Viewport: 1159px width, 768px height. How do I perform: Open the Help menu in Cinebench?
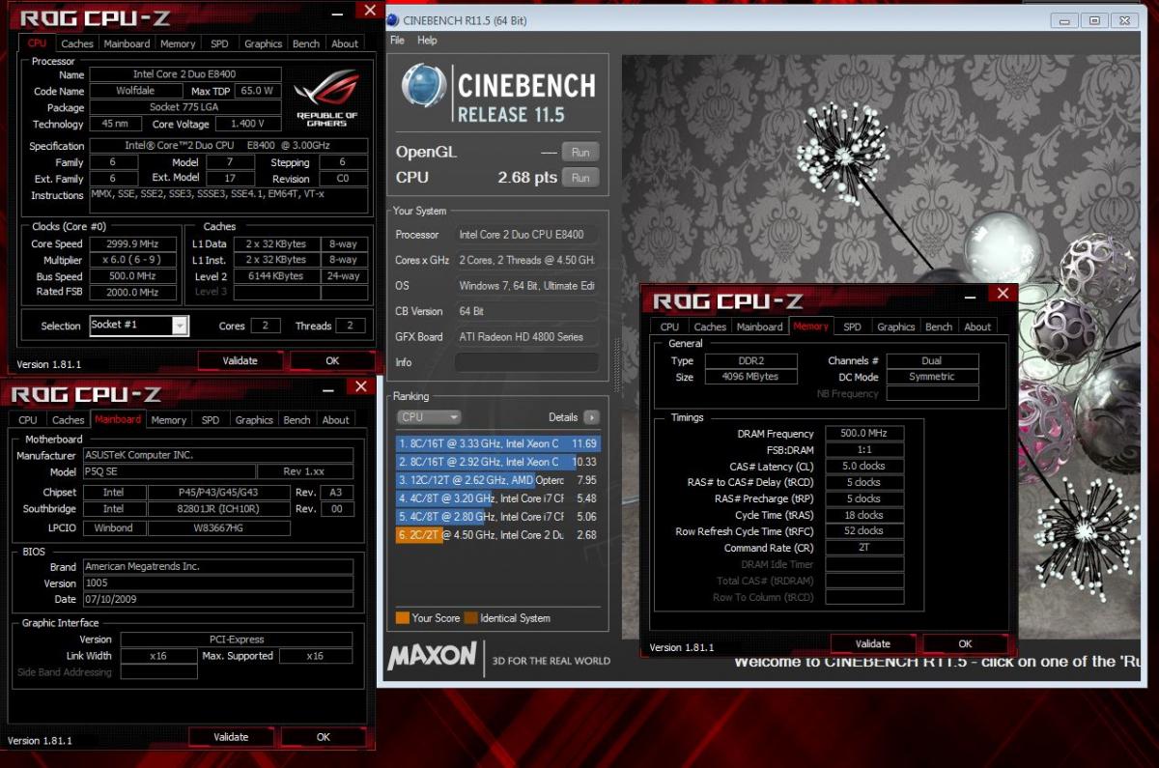[x=427, y=41]
